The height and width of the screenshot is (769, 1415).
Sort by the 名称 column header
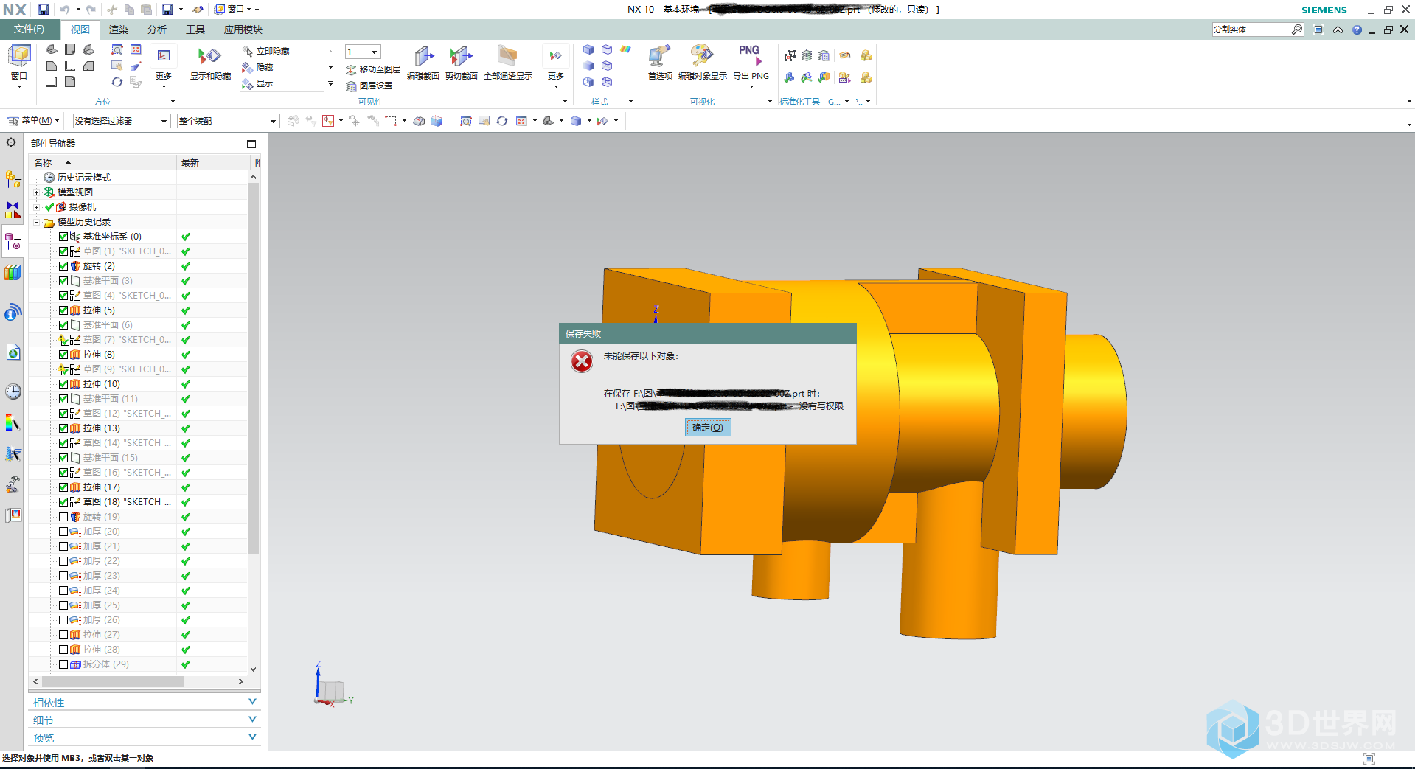[x=102, y=162]
